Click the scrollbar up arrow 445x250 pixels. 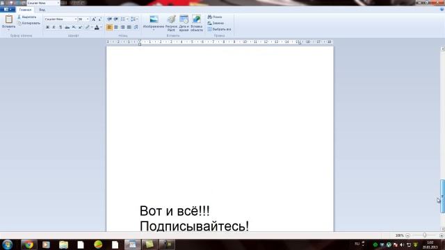coord(442,49)
